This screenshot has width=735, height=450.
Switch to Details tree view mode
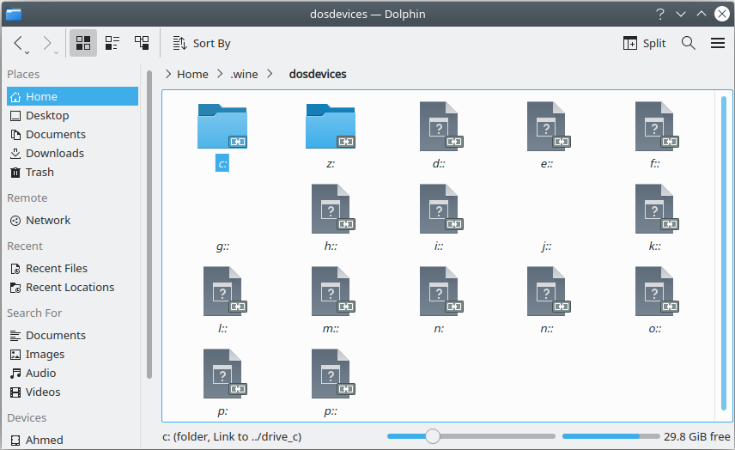click(x=142, y=43)
